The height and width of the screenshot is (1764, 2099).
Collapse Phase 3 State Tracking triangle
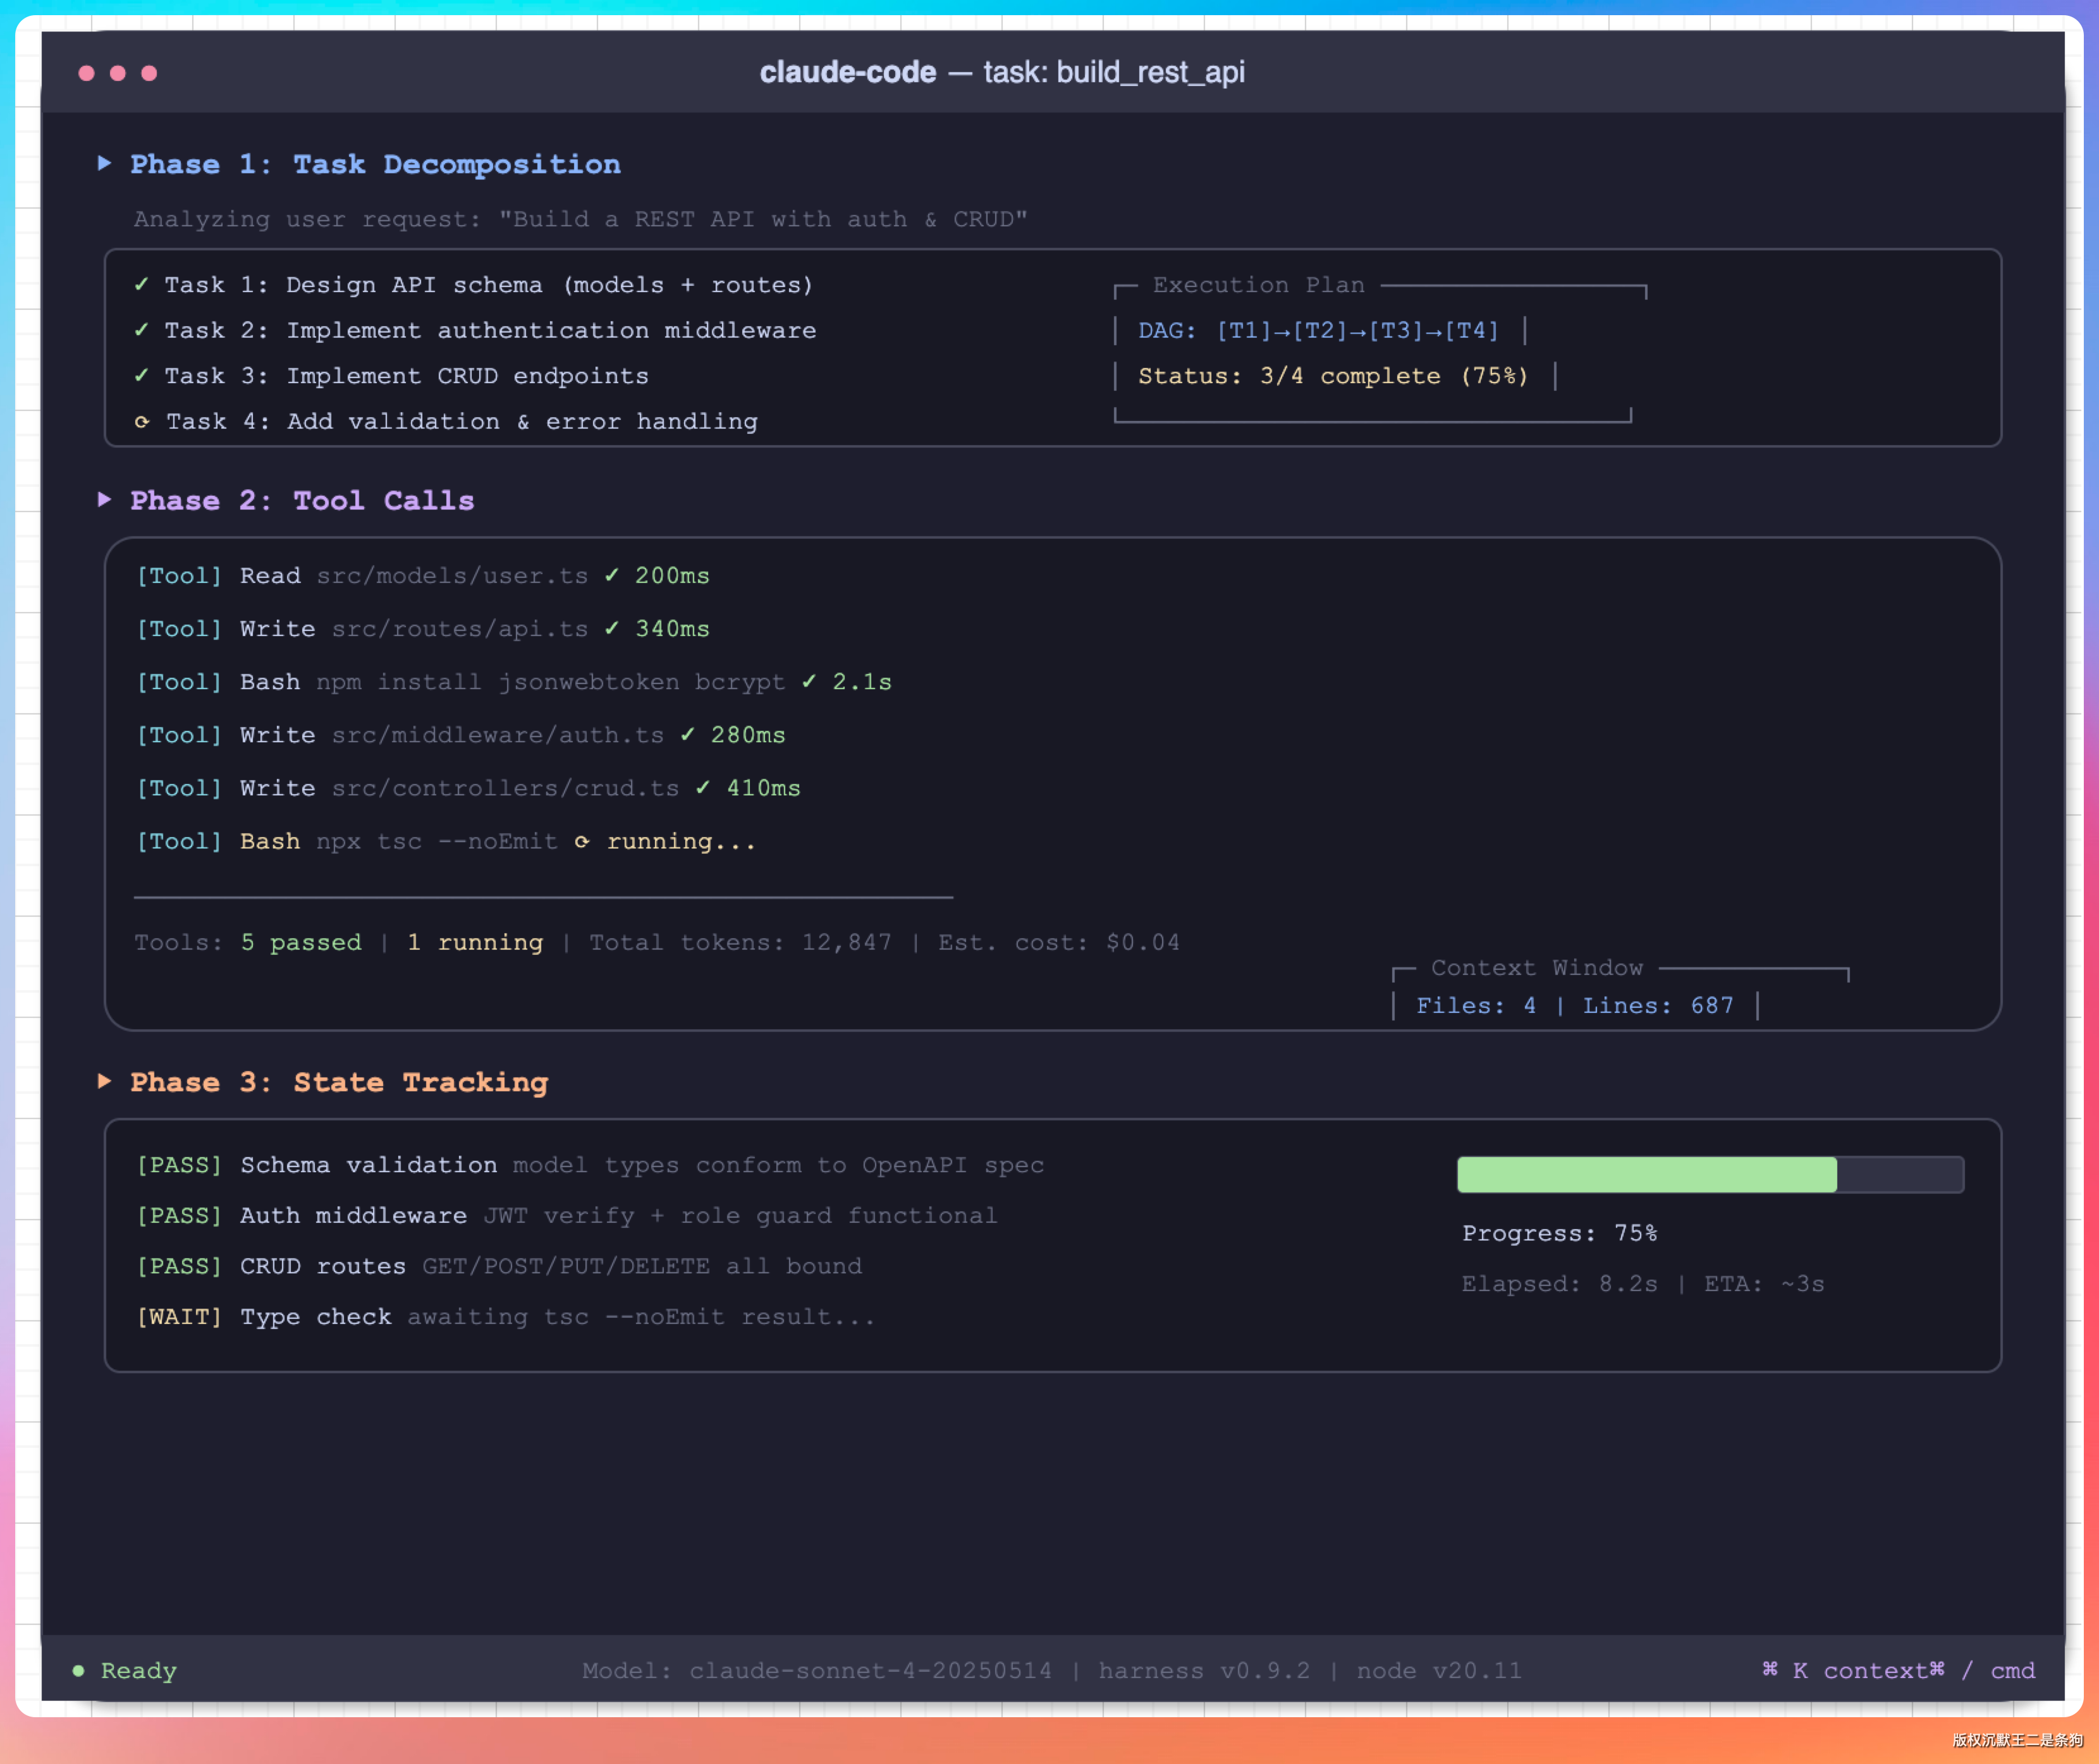(104, 1081)
